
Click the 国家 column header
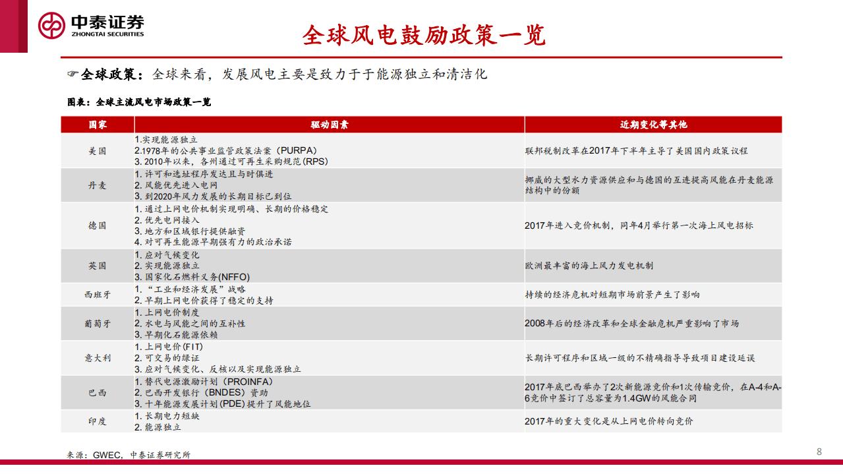[98, 125]
